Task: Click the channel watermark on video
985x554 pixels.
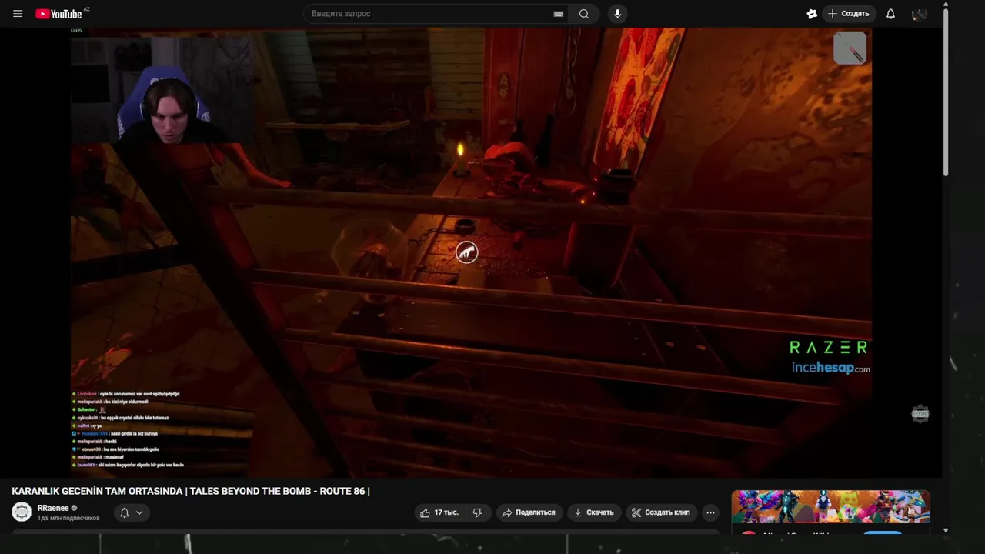Action: click(920, 414)
